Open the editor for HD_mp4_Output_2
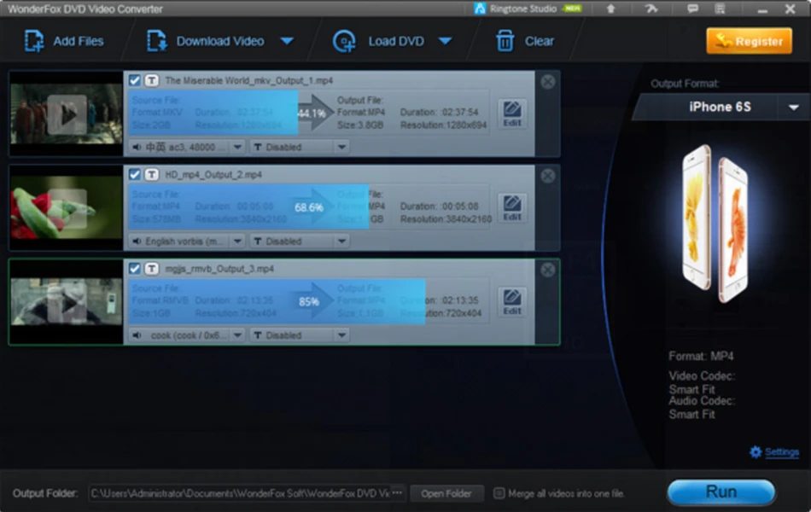811x512 pixels. tap(512, 206)
